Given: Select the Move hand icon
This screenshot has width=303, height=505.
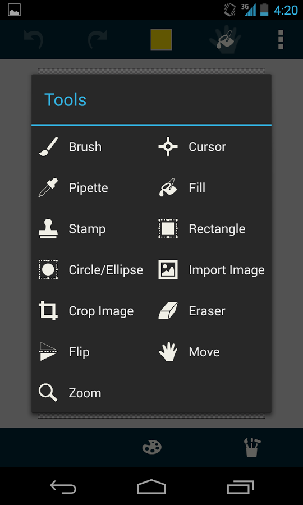Looking at the screenshot, I should [x=168, y=352].
